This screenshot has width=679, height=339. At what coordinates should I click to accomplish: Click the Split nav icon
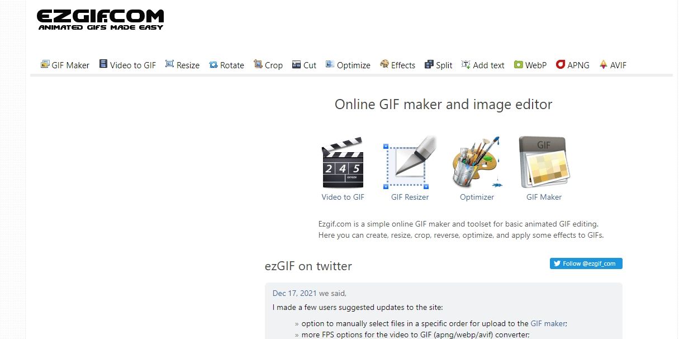[429, 65]
